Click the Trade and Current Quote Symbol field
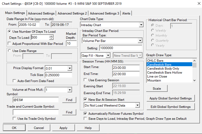The height and width of the screenshot is (134, 202). click(36, 112)
